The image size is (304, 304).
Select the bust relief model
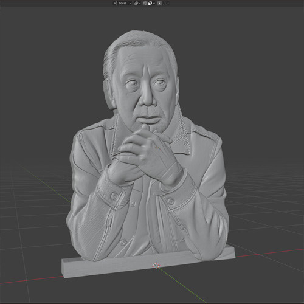(148, 154)
